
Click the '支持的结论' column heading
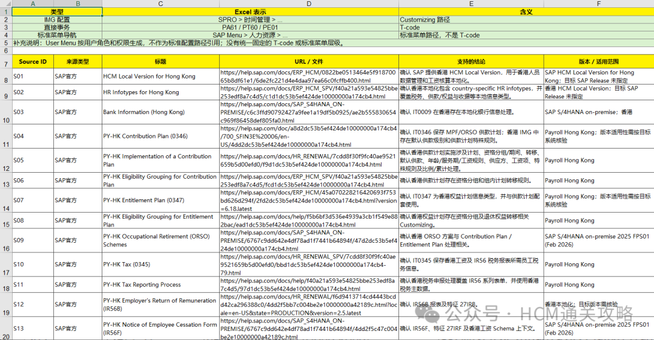(x=471, y=62)
